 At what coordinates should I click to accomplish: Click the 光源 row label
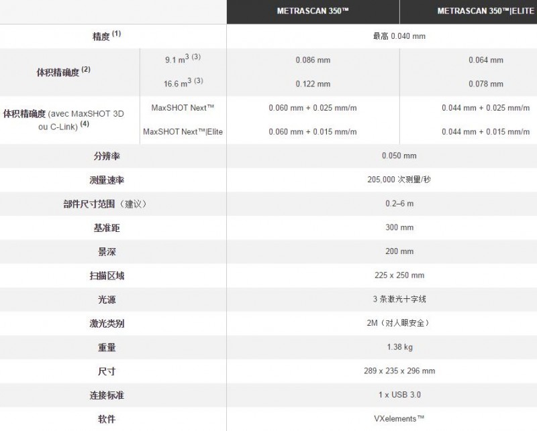pyautogui.click(x=107, y=300)
